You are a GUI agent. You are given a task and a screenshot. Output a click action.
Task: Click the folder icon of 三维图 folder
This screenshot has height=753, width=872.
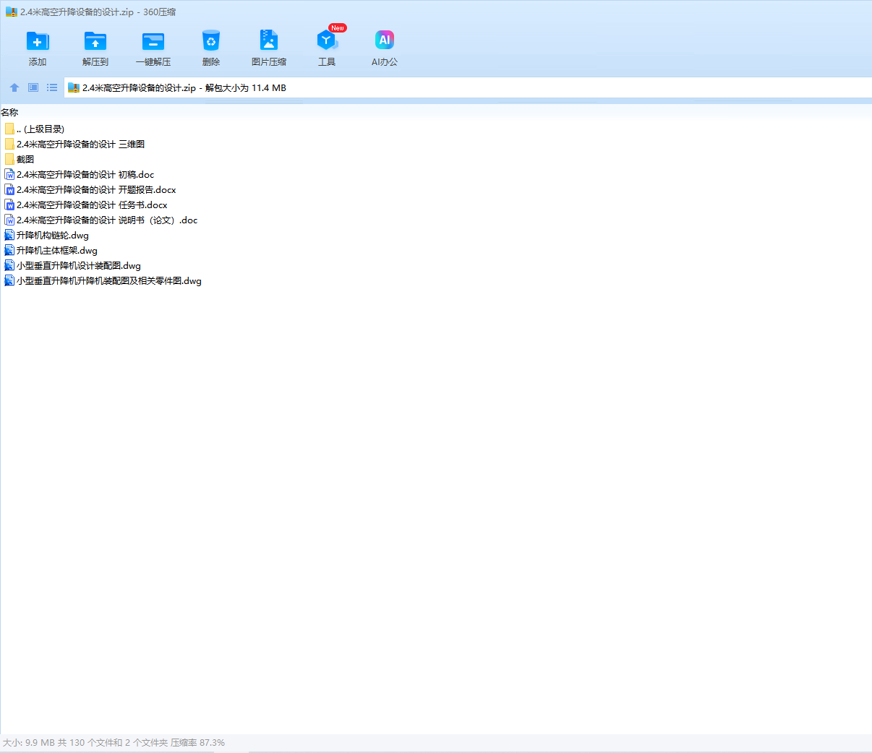pyautogui.click(x=9, y=144)
